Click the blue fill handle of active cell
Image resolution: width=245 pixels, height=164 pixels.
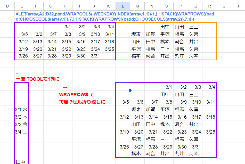click(130, 90)
